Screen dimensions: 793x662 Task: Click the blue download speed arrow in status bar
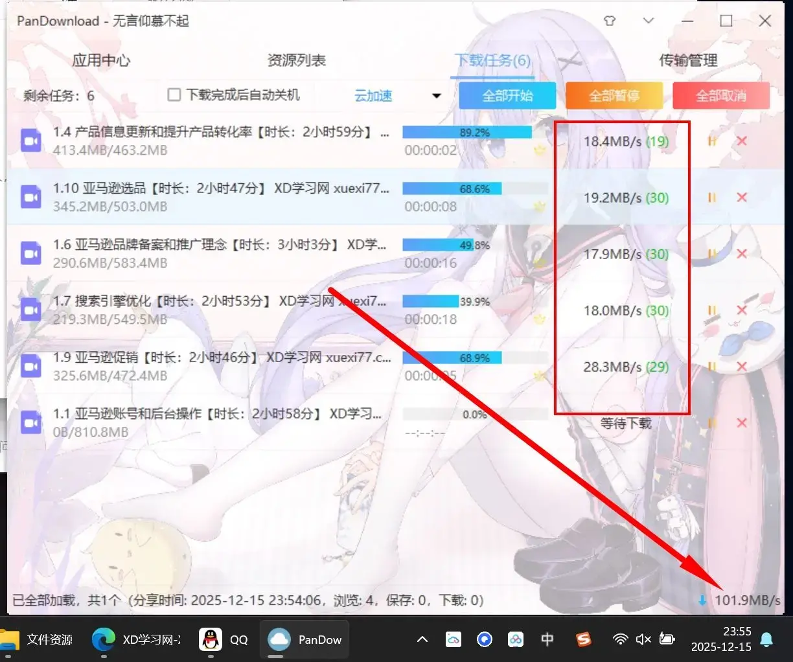[x=703, y=600]
